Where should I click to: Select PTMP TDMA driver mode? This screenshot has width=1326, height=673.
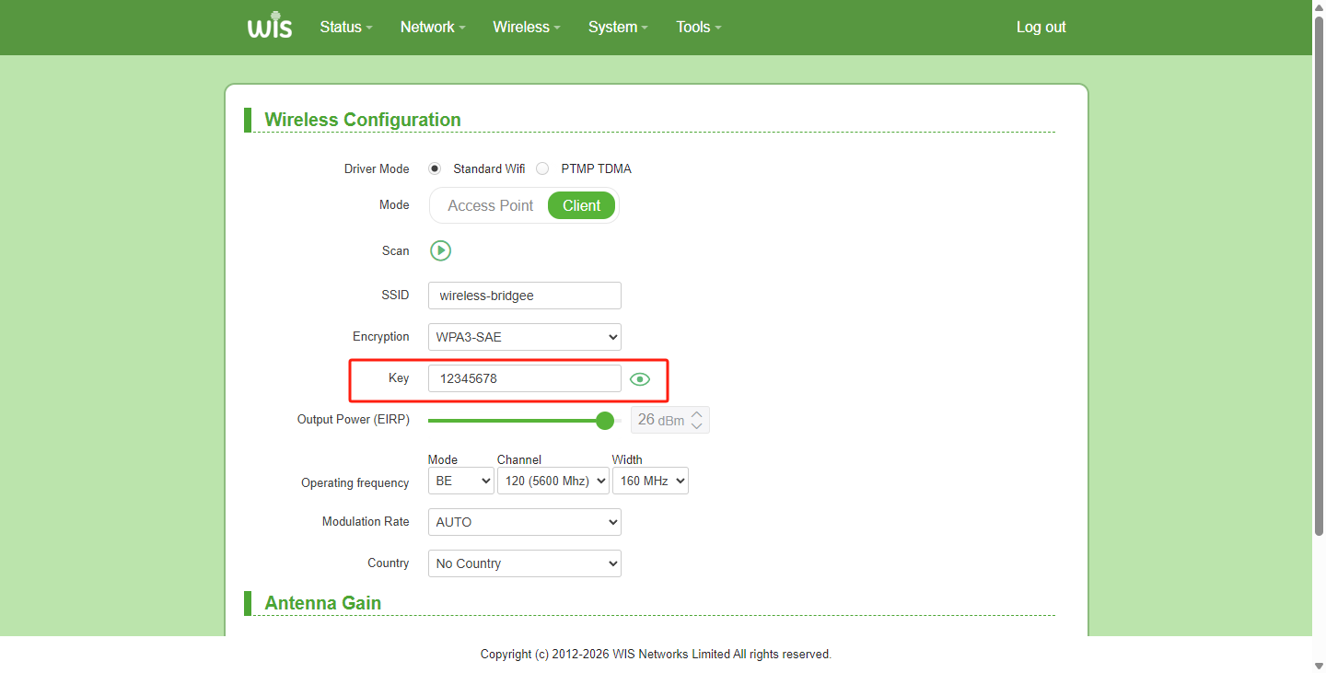point(542,168)
